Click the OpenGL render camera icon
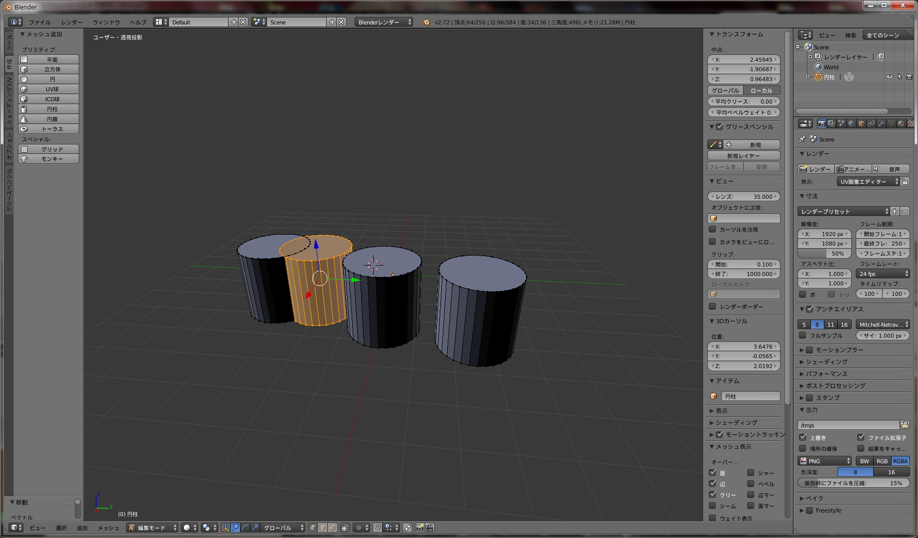 click(419, 528)
